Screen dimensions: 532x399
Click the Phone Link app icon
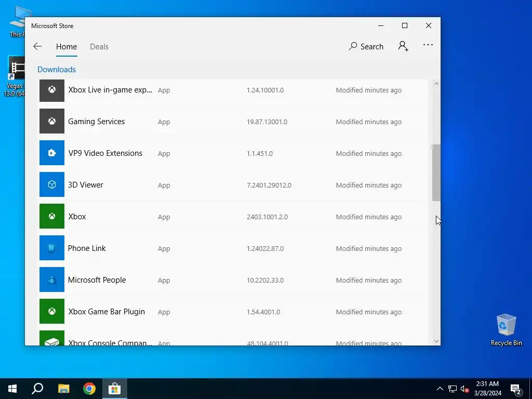pyautogui.click(x=52, y=248)
